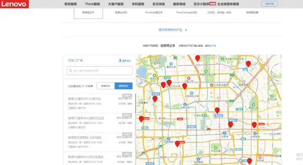Click the leftmost red pin near 中国人民大学

click(163, 85)
